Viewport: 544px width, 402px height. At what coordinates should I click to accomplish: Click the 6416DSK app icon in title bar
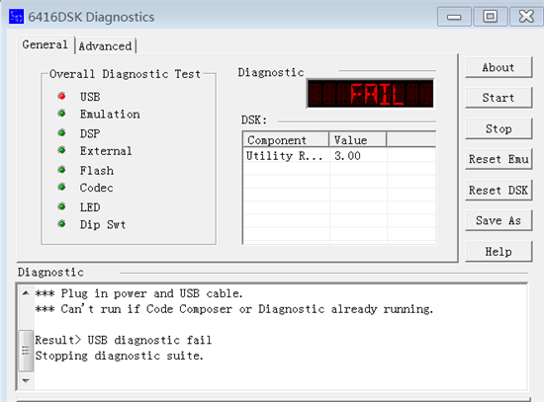(16, 17)
